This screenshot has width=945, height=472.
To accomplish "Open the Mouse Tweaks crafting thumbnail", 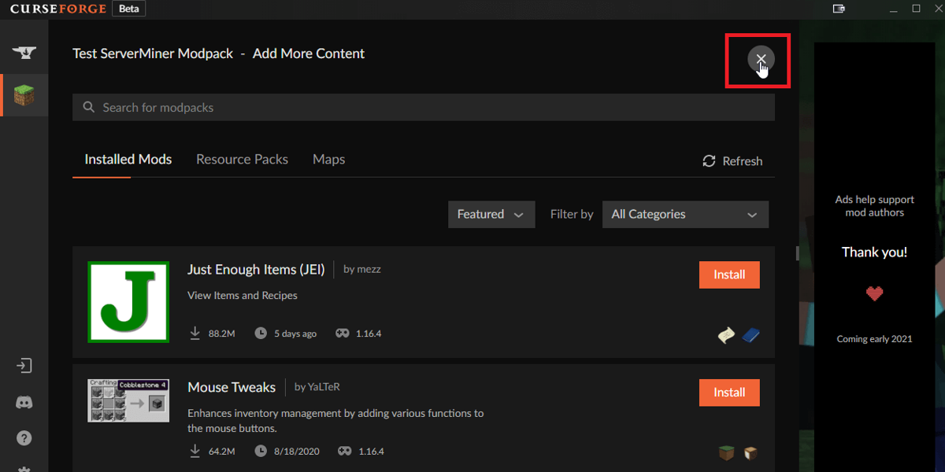I will pyautogui.click(x=128, y=400).
